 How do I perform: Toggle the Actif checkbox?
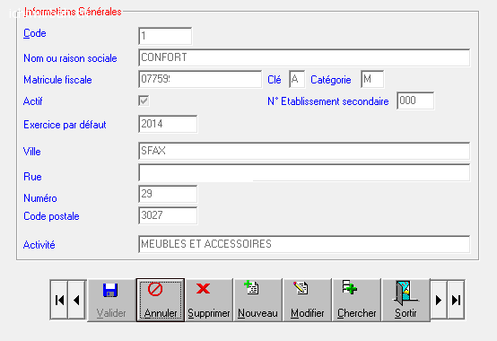tap(144, 101)
